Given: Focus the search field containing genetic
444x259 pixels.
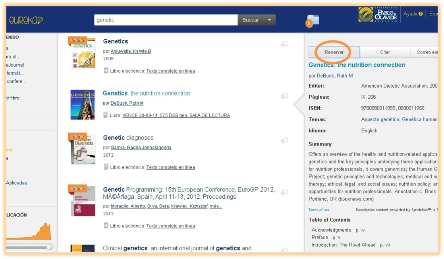Looking at the screenshot, I should pos(166,20).
